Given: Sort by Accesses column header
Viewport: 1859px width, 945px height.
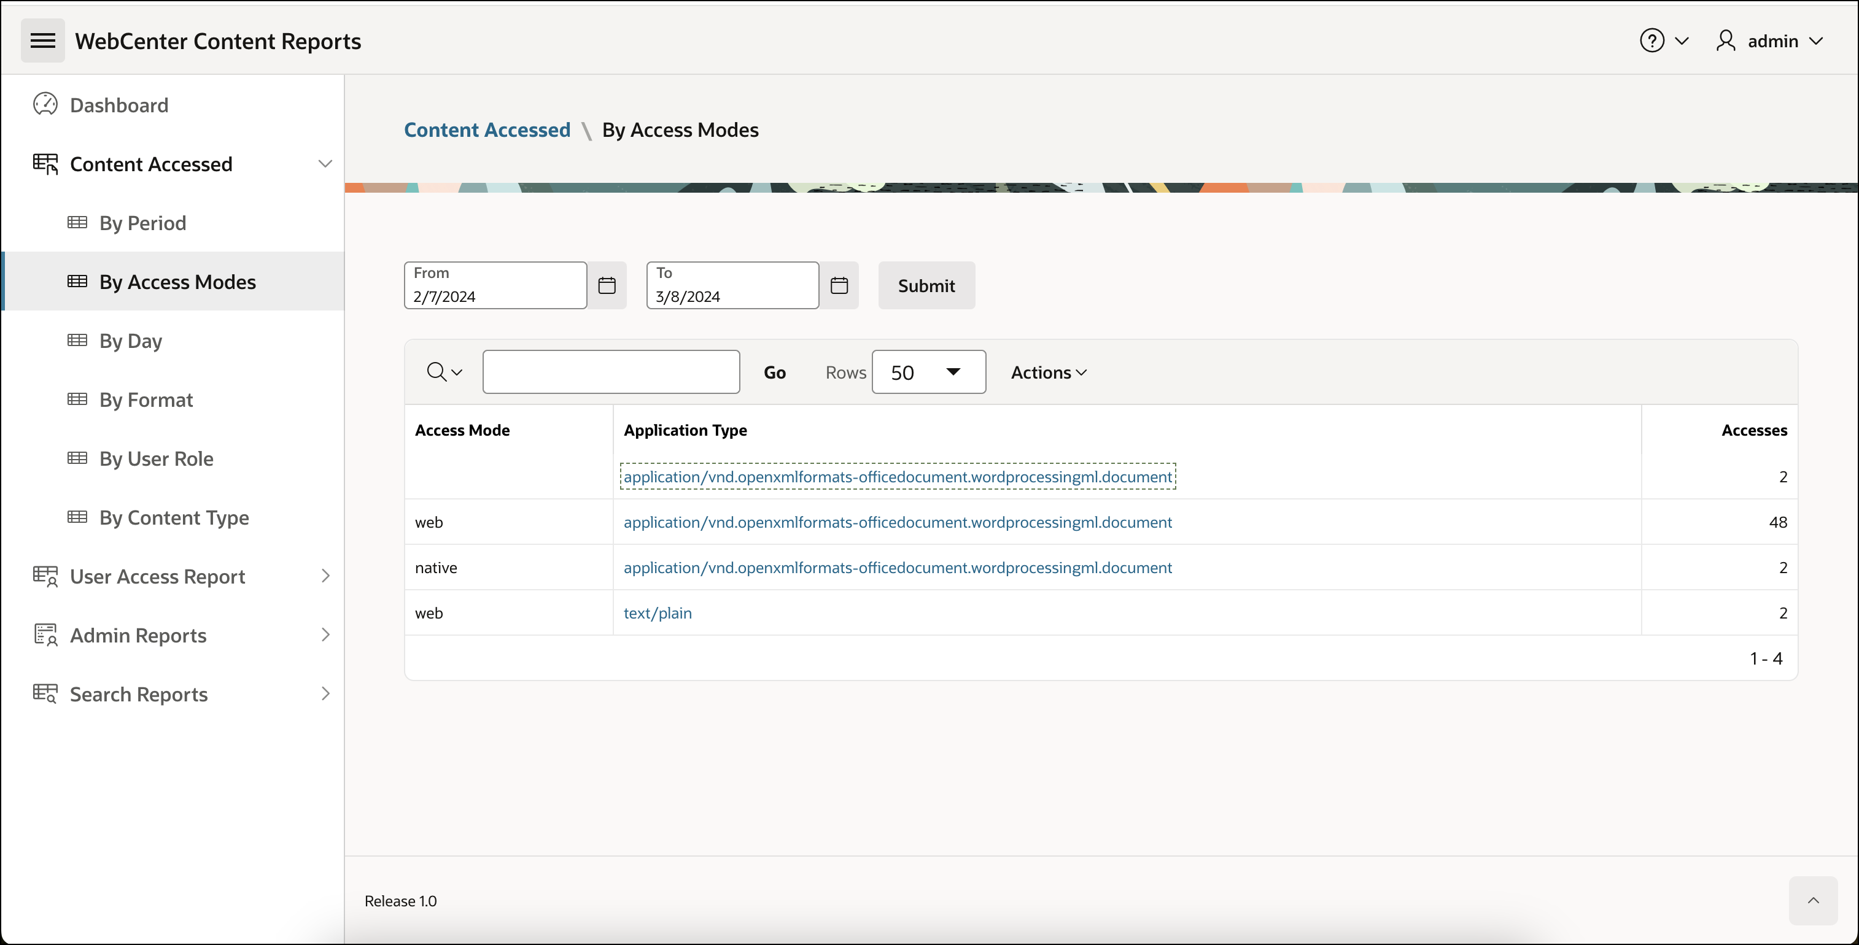Looking at the screenshot, I should coord(1753,430).
